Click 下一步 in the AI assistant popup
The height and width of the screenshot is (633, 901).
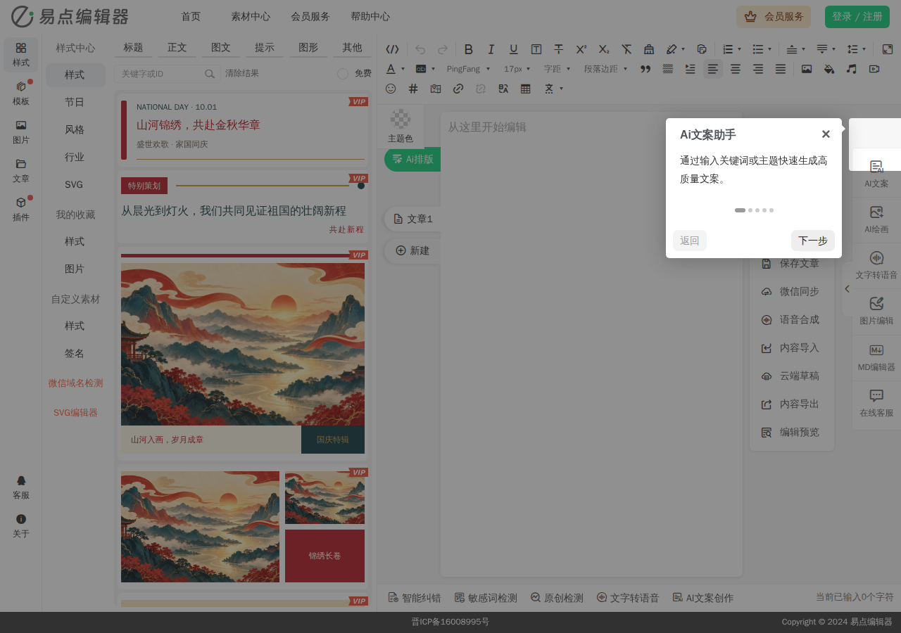tap(813, 241)
